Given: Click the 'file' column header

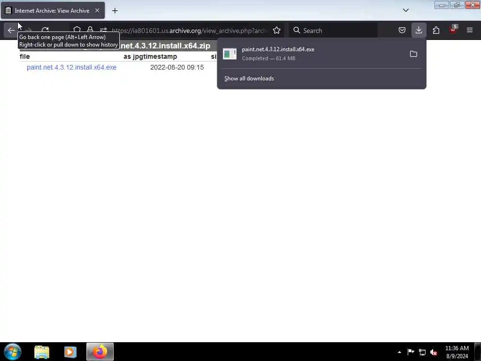Looking at the screenshot, I should pyautogui.click(x=24, y=56).
